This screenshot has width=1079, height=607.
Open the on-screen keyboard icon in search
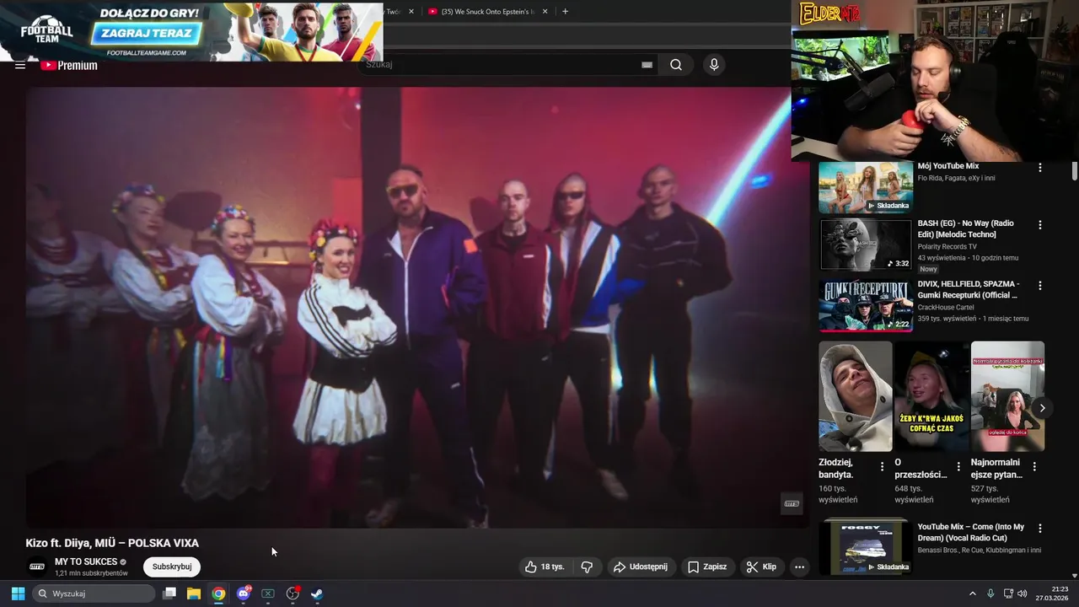tap(647, 65)
